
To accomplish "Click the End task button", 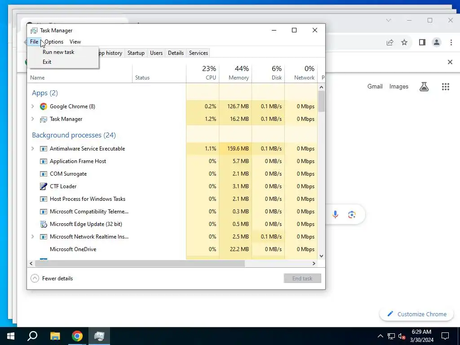I will point(302,279).
